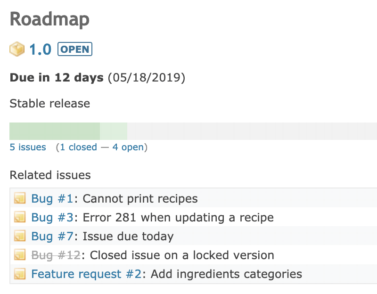Open struck-through Bug #12 link
The height and width of the screenshot is (294, 377).
click(x=56, y=255)
